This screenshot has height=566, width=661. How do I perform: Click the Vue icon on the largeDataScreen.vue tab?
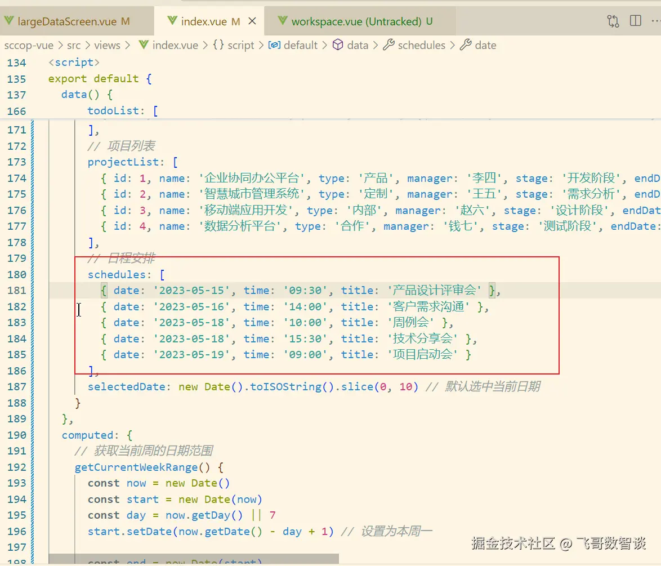click(9, 21)
